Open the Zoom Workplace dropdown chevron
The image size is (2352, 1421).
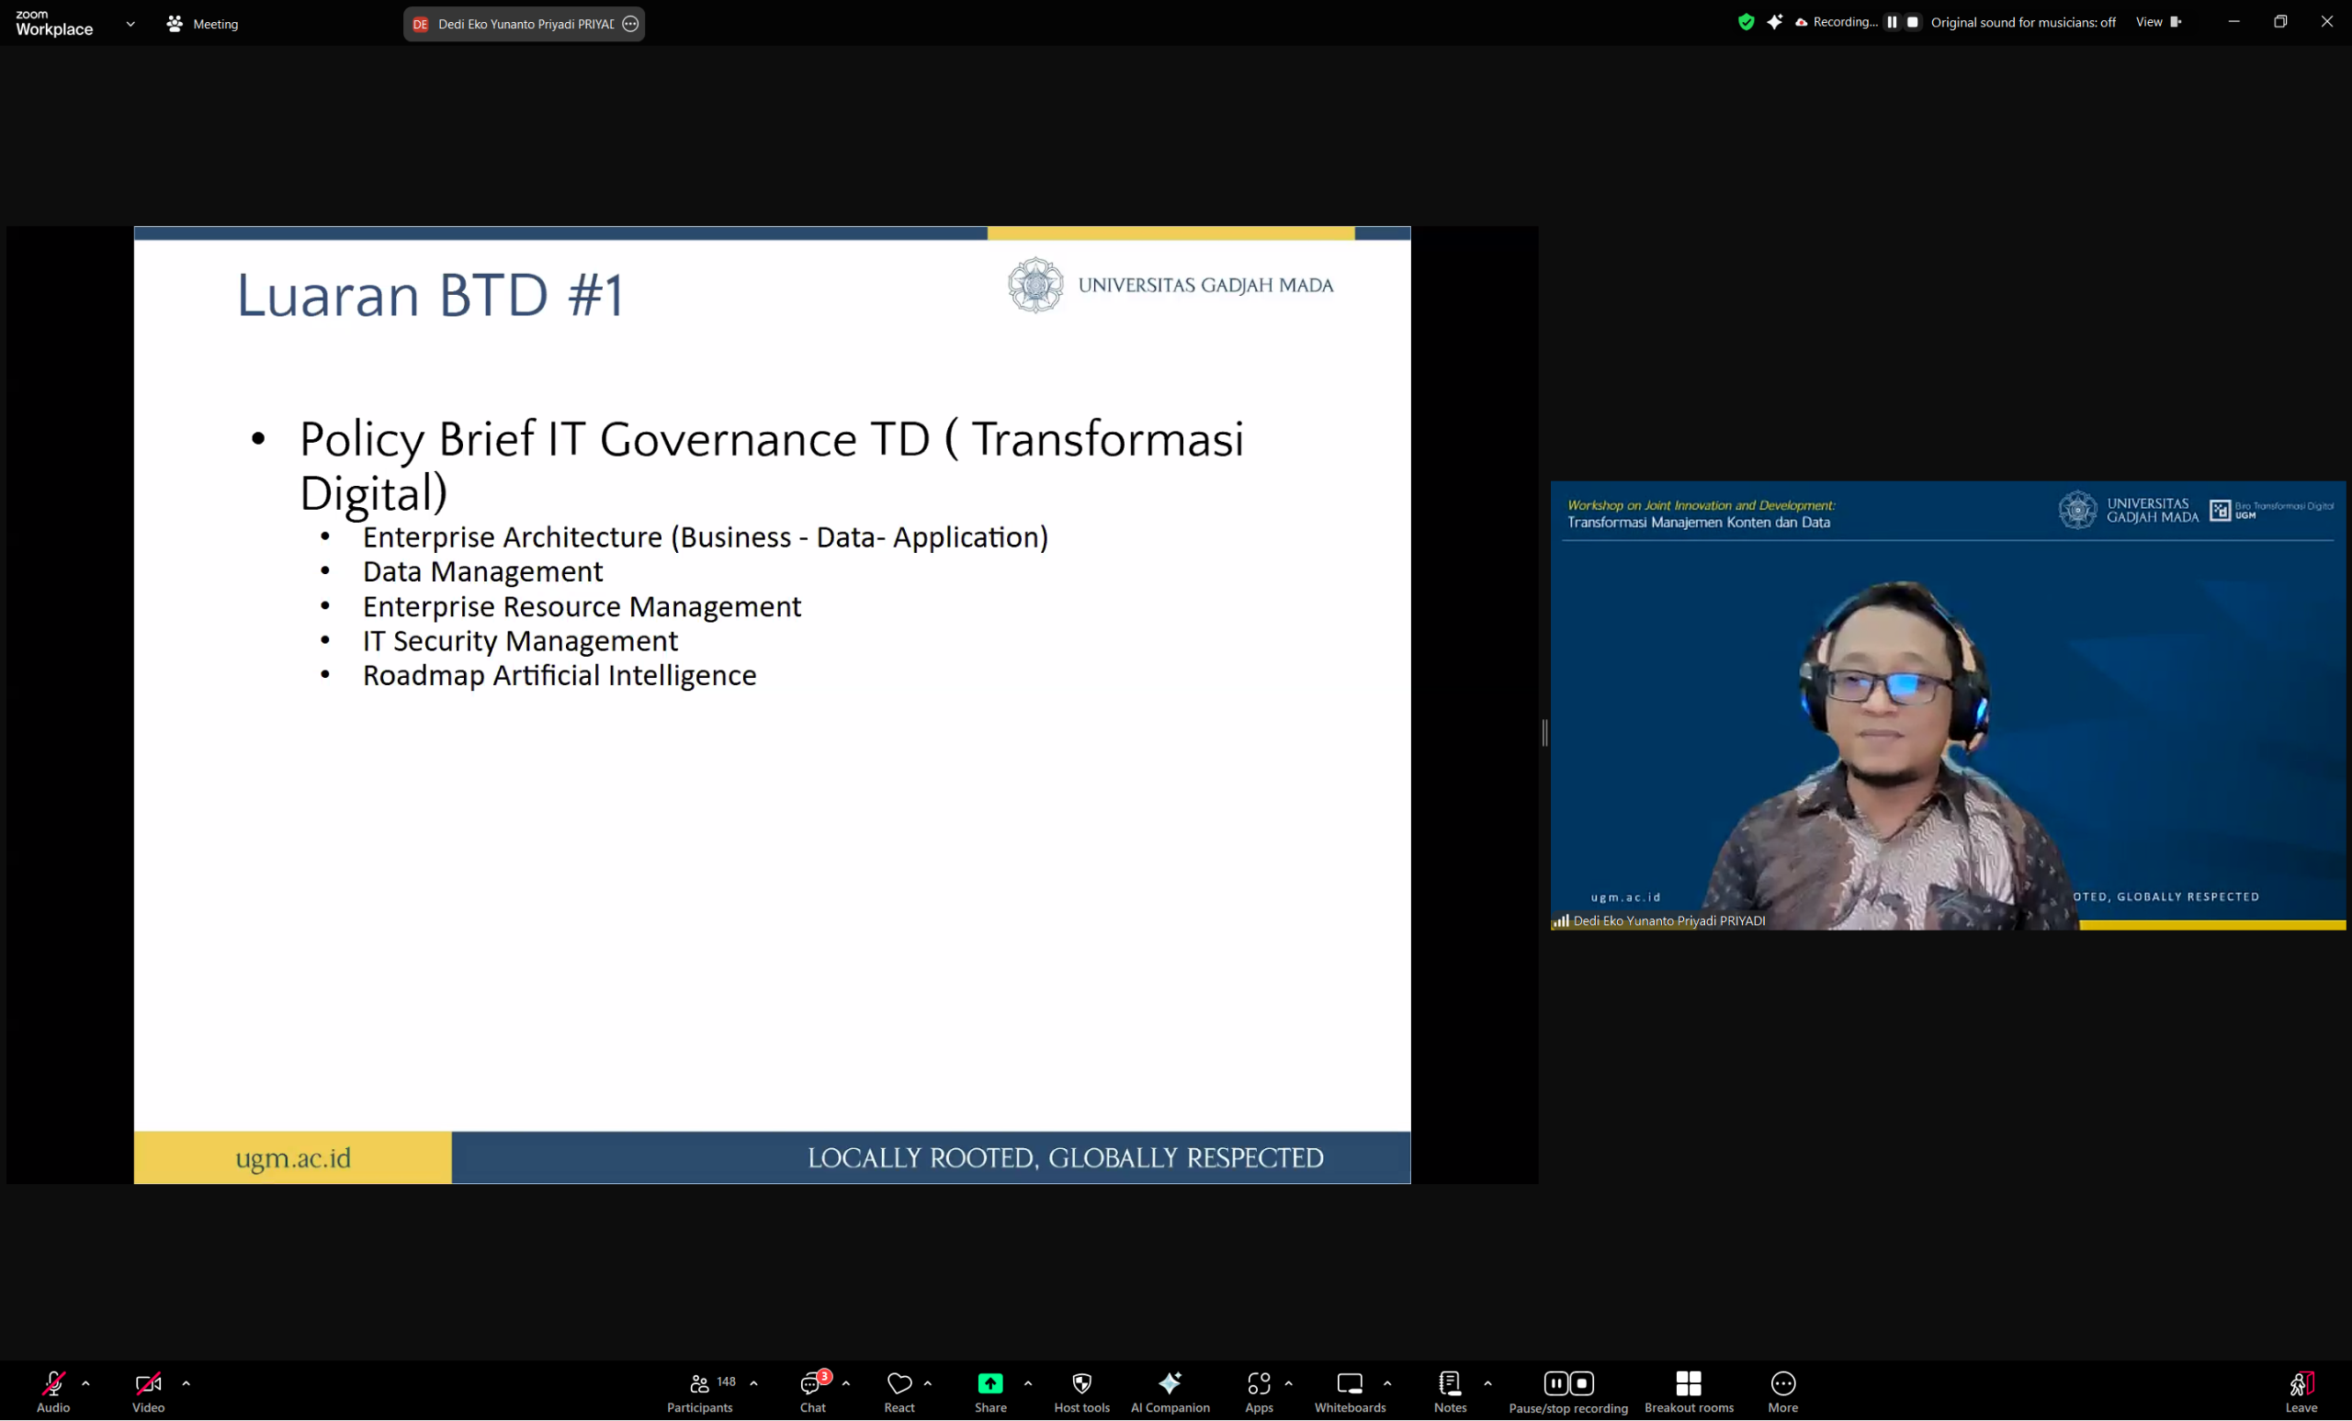tap(130, 24)
